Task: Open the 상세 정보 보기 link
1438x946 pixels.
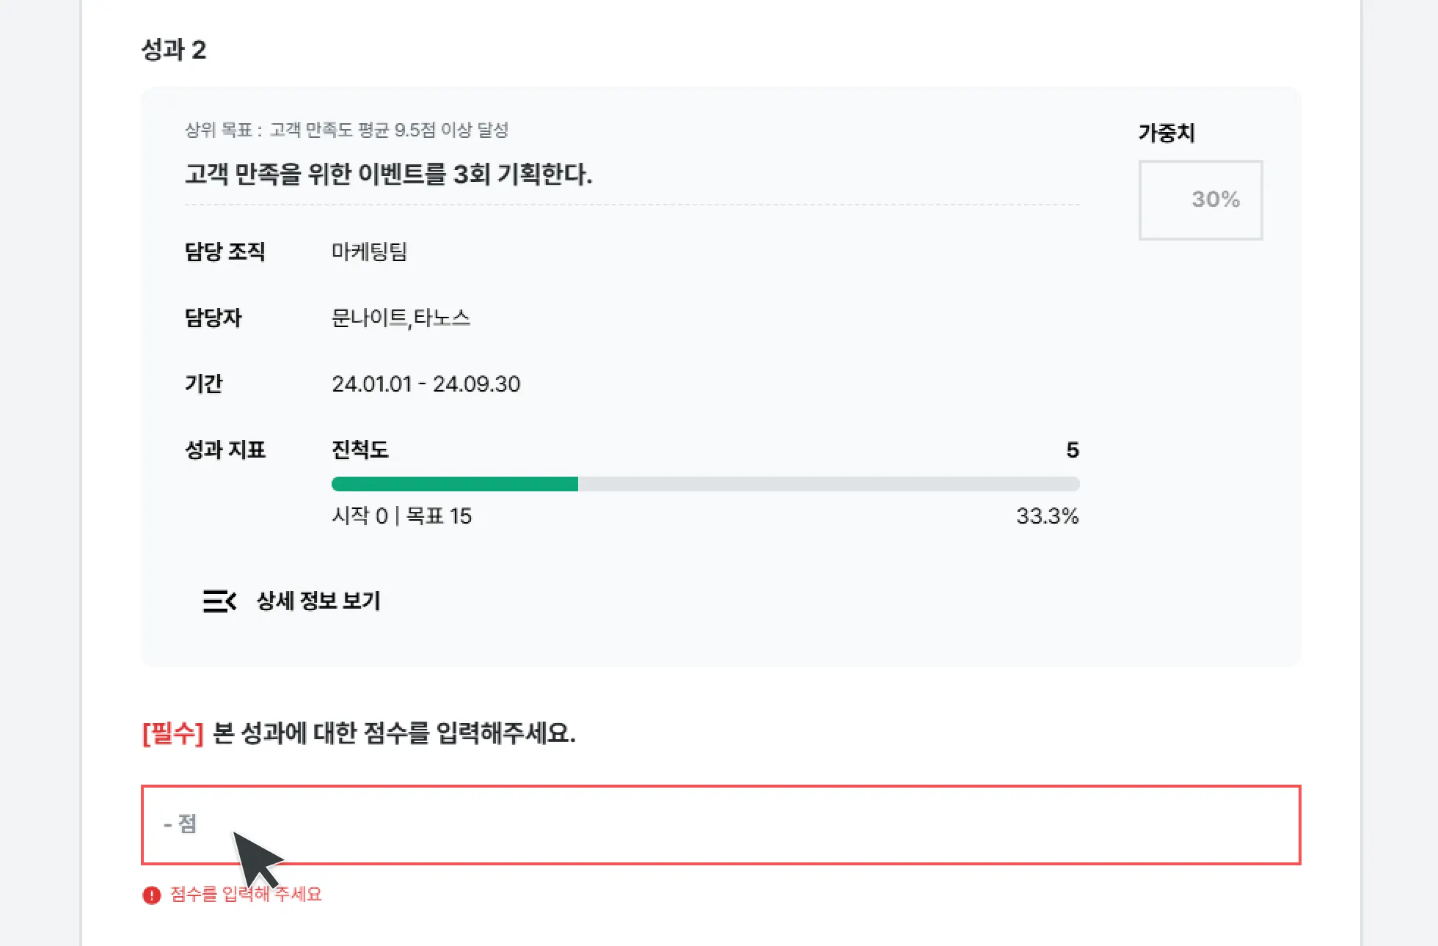Action: (318, 601)
